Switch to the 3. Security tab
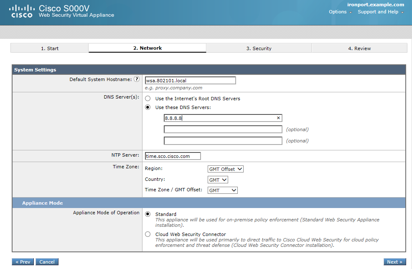 [x=259, y=48]
